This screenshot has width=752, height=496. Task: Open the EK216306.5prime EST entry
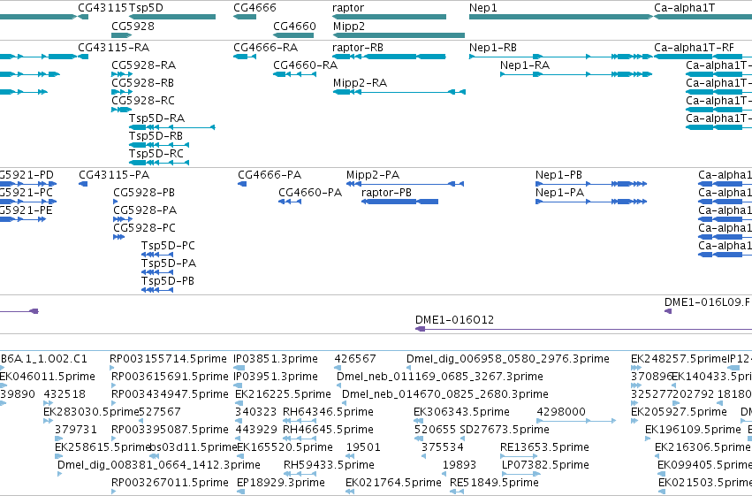(703, 447)
